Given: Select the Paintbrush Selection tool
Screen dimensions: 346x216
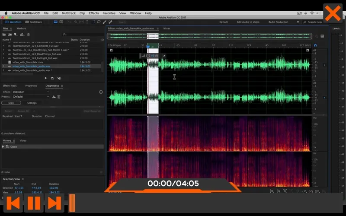Looking at the screenshot, I should tap(104, 22).
